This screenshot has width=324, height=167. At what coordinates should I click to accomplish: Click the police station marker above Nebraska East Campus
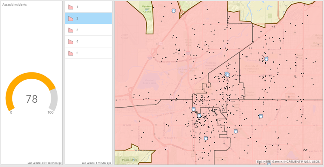pos(266,59)
